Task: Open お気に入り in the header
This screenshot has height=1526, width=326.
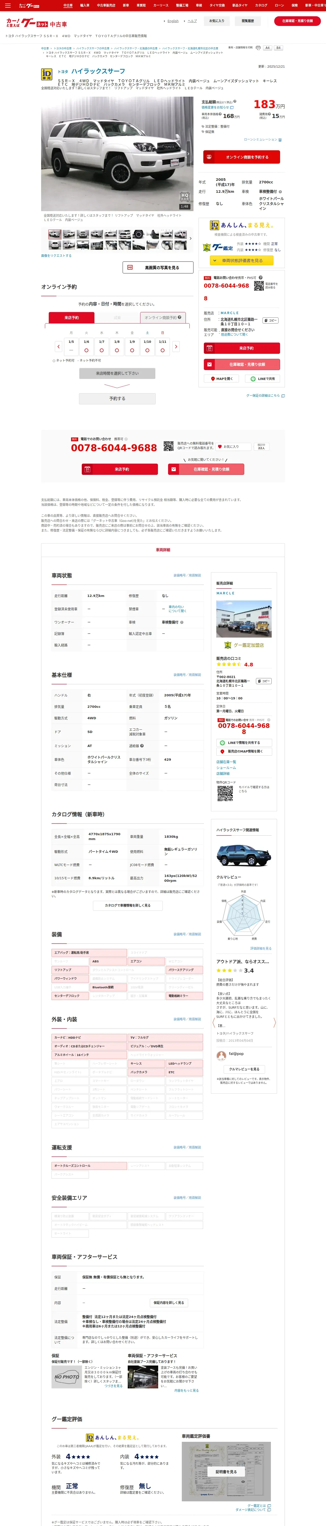Action: (x=217, y=21)
